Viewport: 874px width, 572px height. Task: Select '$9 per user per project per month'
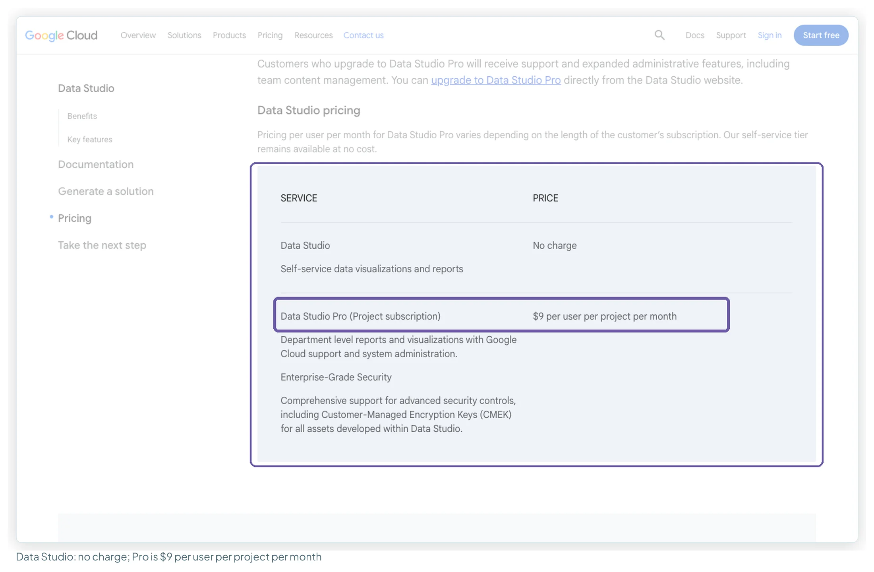605,316
